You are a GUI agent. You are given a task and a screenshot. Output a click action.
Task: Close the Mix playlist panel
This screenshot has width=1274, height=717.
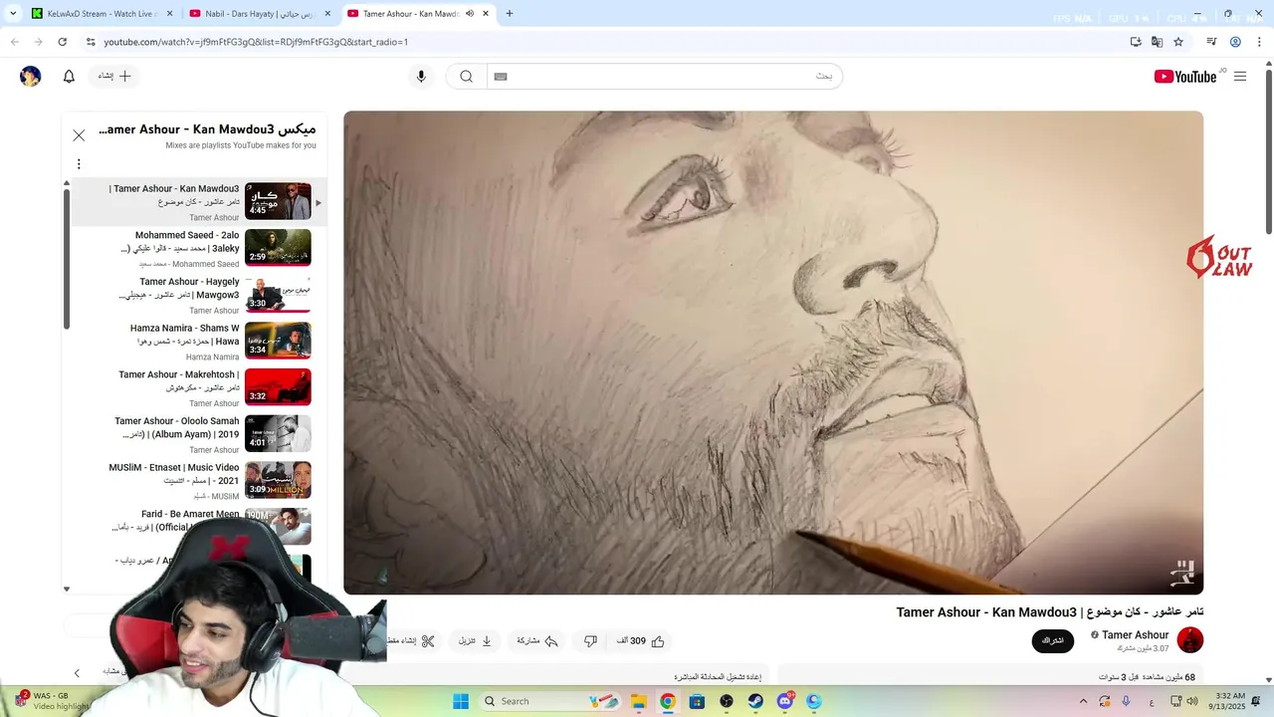[x=79, y=135]
